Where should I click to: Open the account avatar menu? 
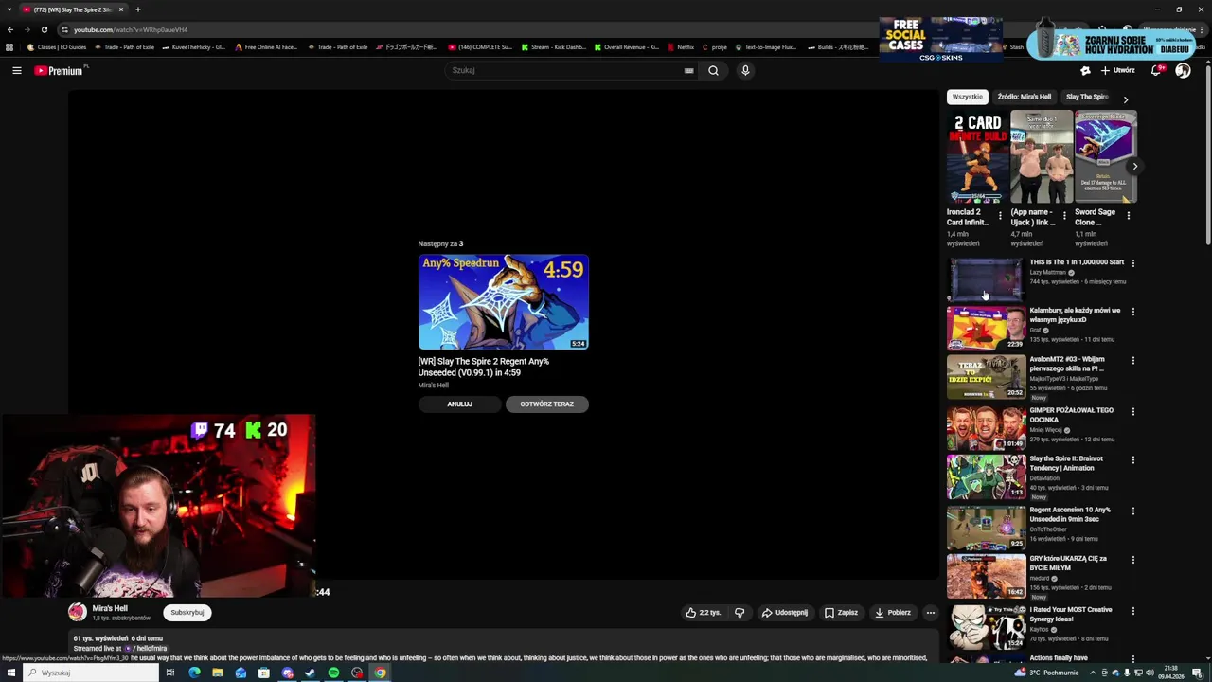(1183, 70)
